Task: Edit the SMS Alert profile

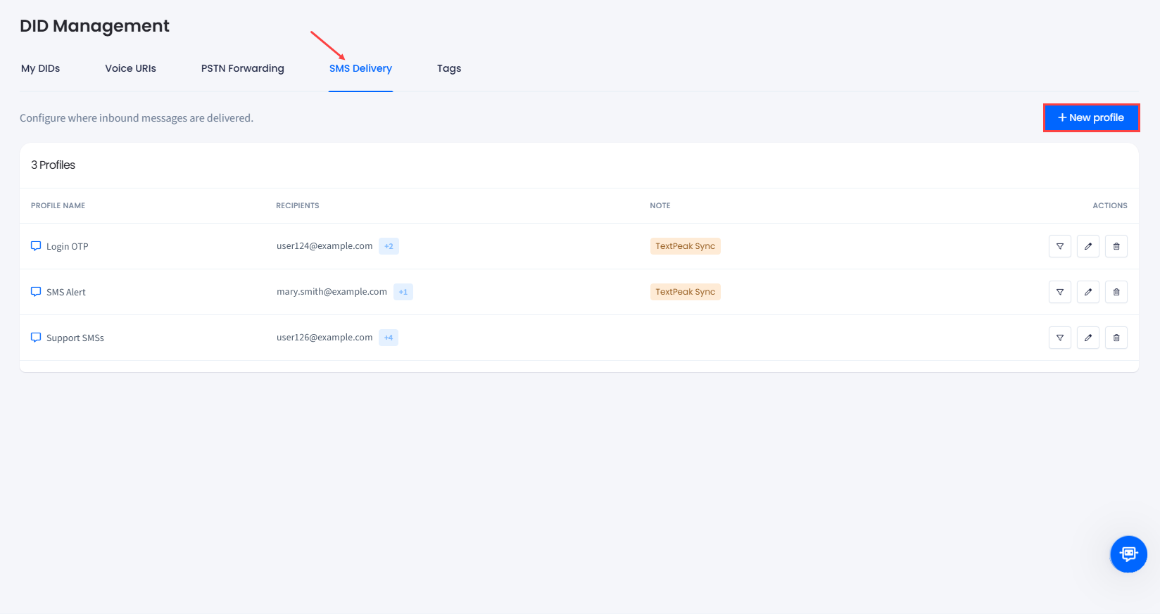Action: click(1087, 292)
